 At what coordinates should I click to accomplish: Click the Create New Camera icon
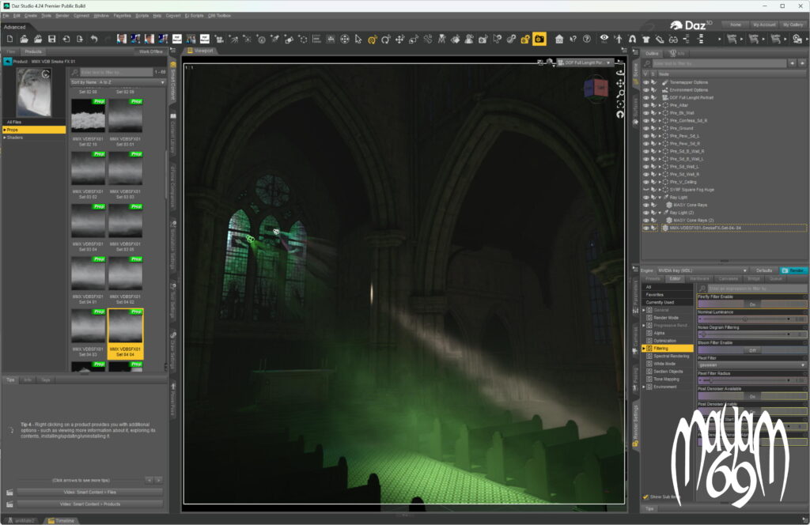[219, 40]
